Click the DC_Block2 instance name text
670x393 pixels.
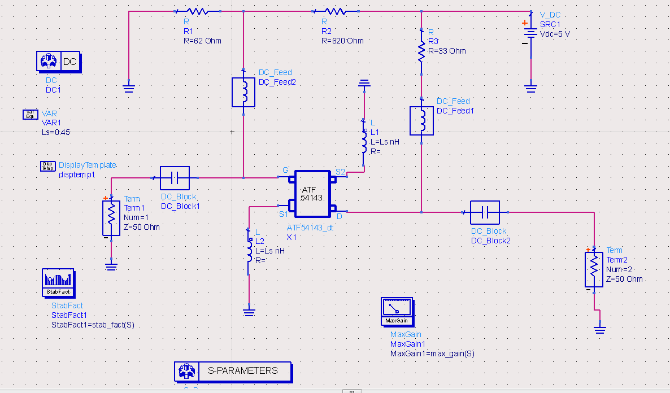click(491, 241)
